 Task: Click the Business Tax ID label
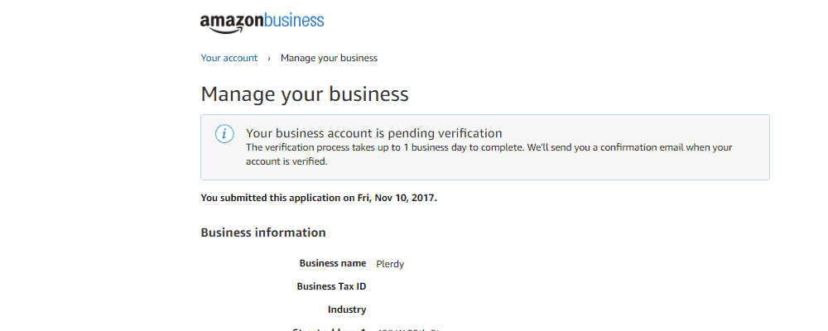(x=332, y=286)
